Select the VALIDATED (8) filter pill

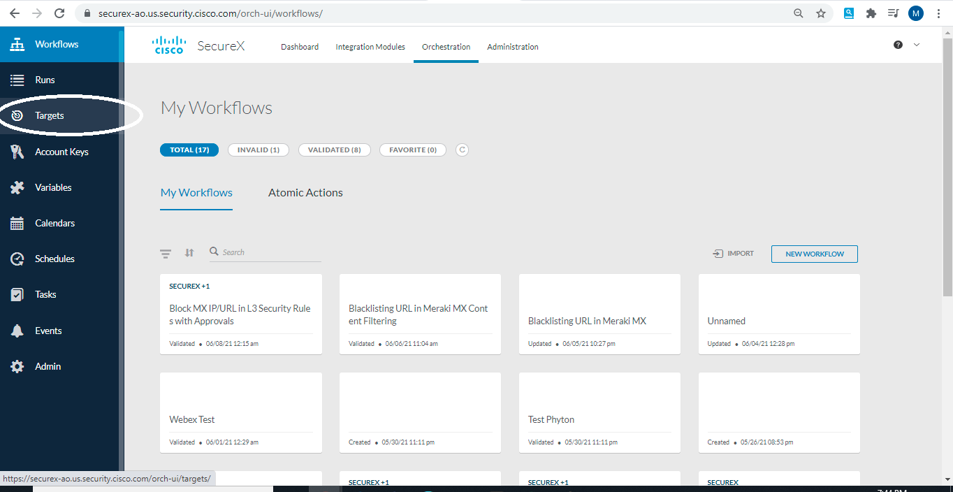tap(335, 150)
